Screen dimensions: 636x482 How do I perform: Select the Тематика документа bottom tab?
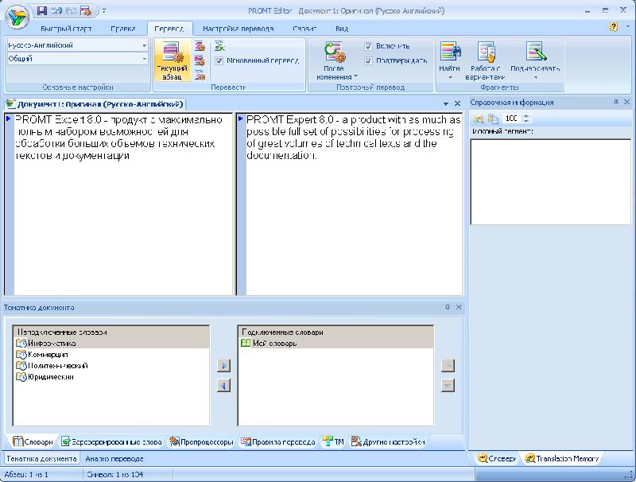tap(41, 459)
